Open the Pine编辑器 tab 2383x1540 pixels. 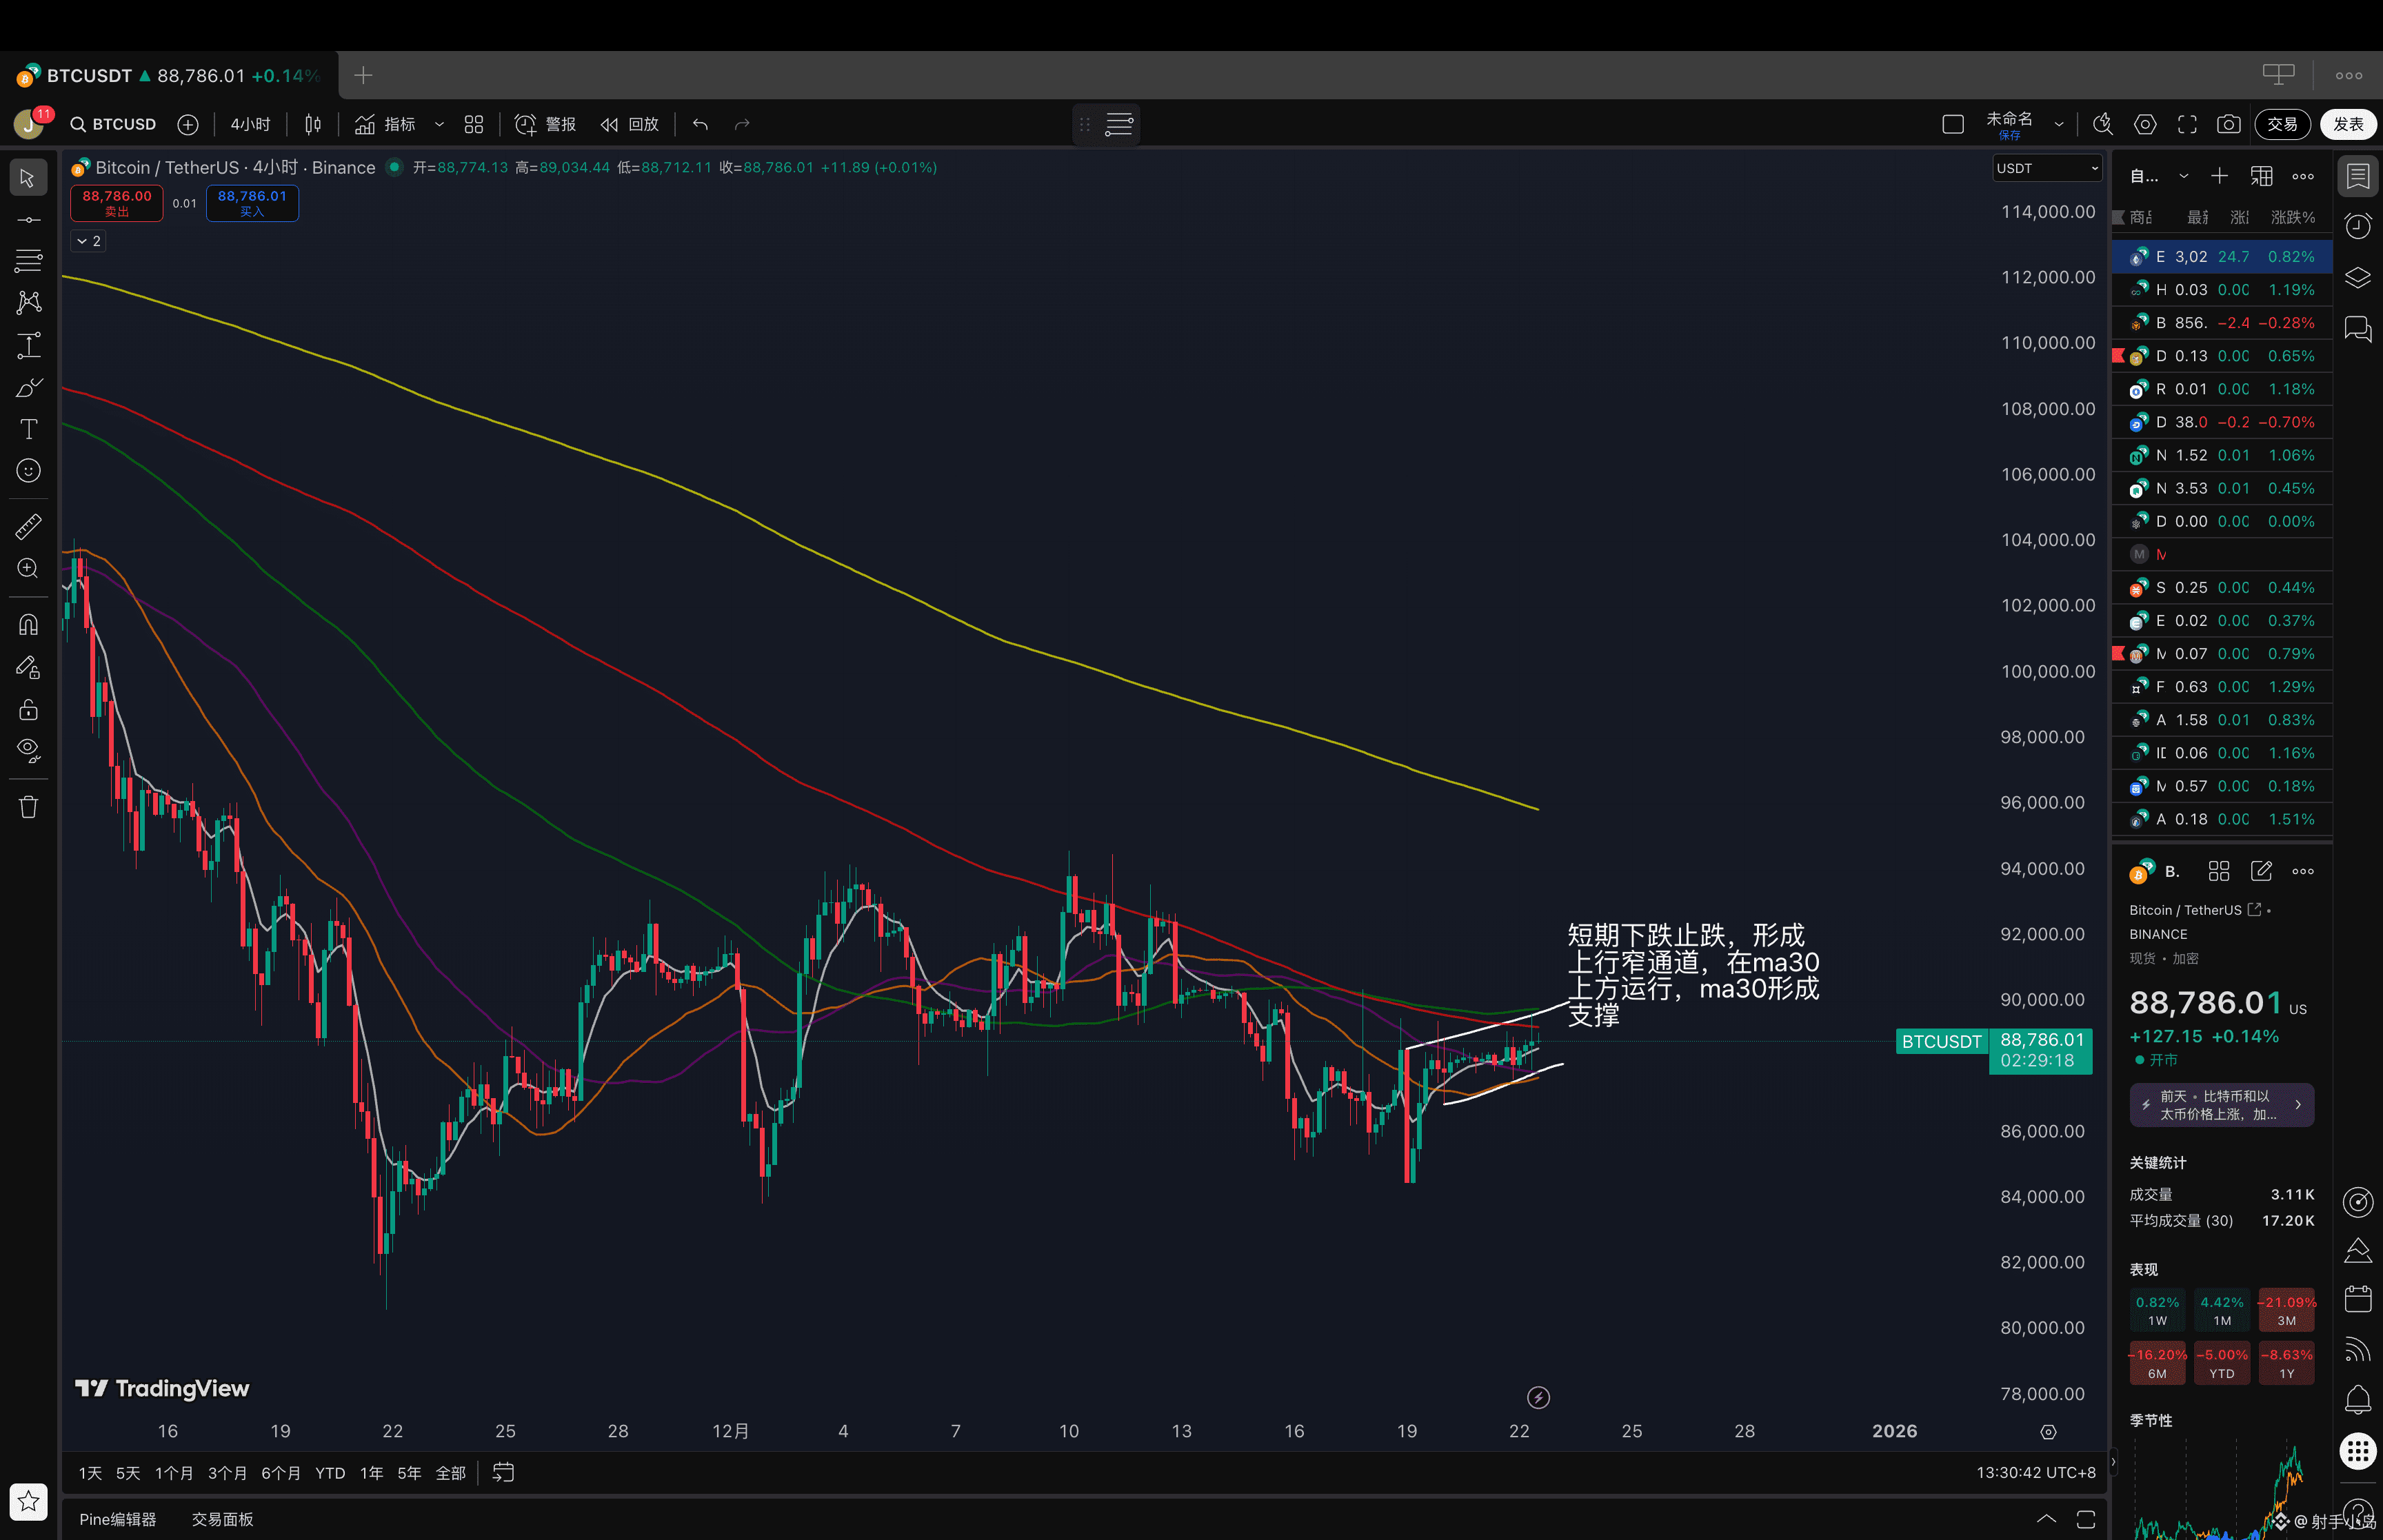[118, 1519]
